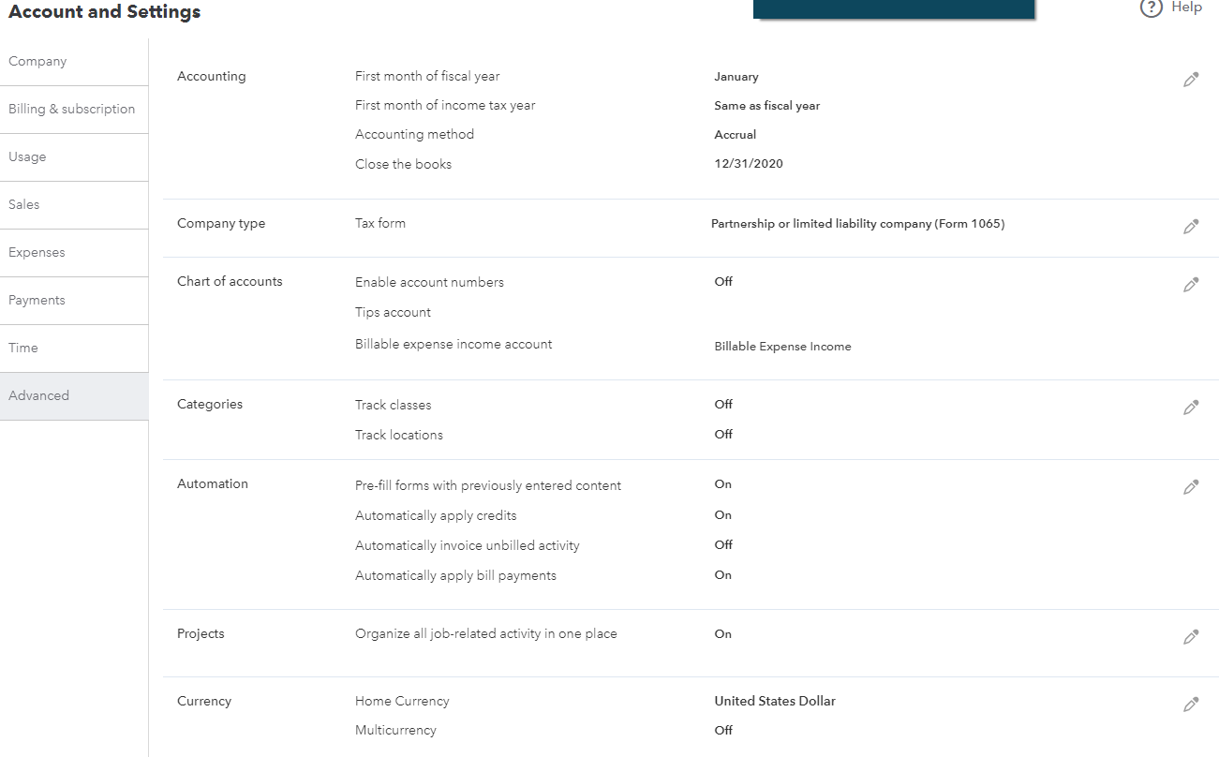Edit the Company type section pencil icon
Screen dimensions: 1219x757
[x=1191, y=227]
